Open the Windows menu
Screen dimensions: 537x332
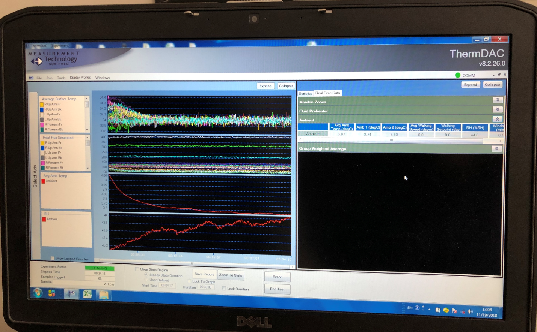click(x=103, y=78)
